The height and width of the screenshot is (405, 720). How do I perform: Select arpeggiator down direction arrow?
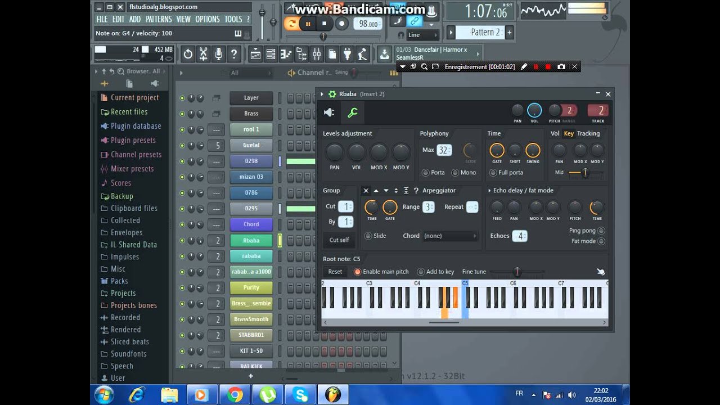[386, 191]
